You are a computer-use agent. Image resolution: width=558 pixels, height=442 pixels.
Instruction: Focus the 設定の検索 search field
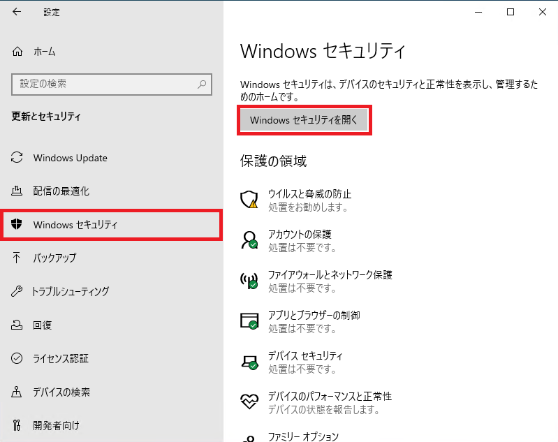coord(112,84)
